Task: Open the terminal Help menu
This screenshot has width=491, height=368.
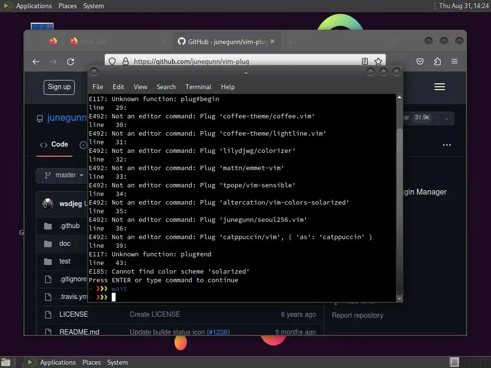Action: [x=228, y=87]
